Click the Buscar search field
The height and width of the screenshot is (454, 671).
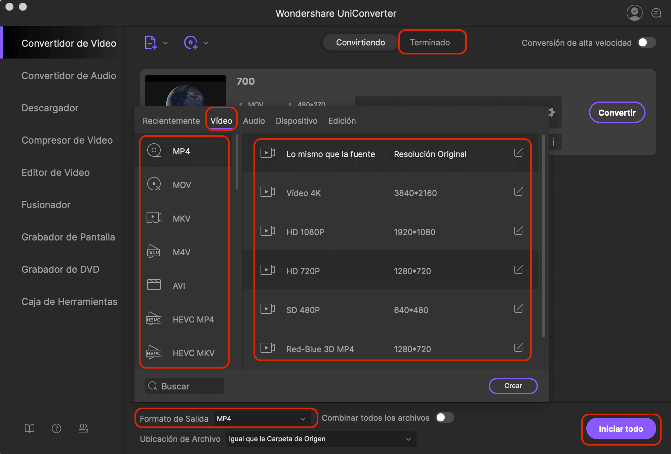pyautogui.click(x=184, y=386)
